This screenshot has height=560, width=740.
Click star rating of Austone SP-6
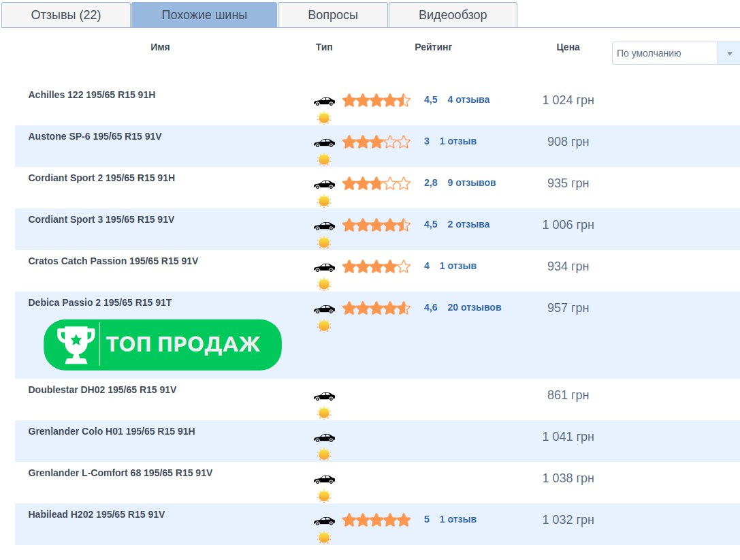376,142
